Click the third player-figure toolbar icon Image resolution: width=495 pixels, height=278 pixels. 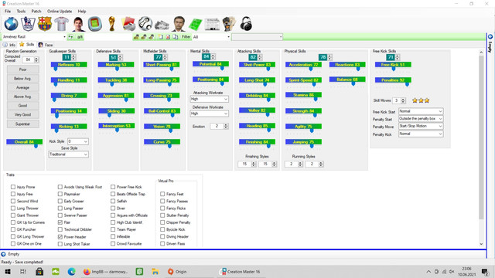point(152,37)
